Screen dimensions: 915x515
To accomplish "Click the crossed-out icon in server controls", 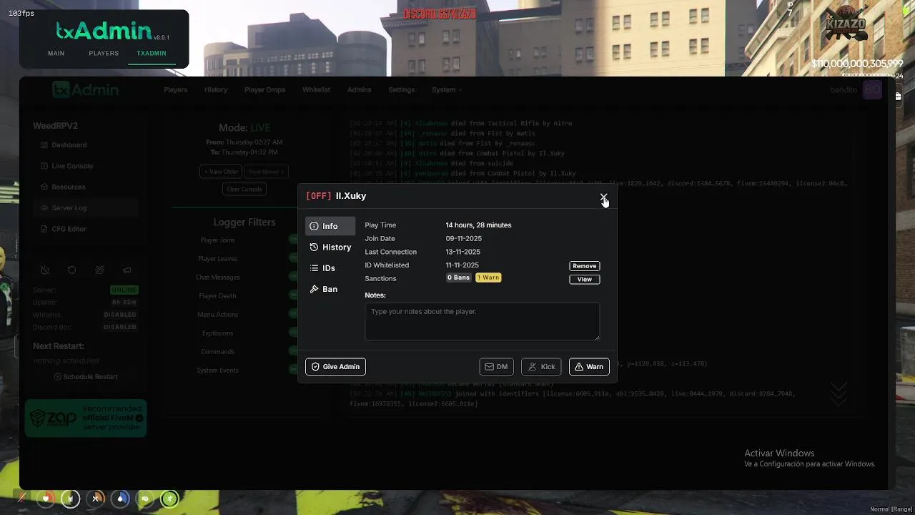I will 99,270.
